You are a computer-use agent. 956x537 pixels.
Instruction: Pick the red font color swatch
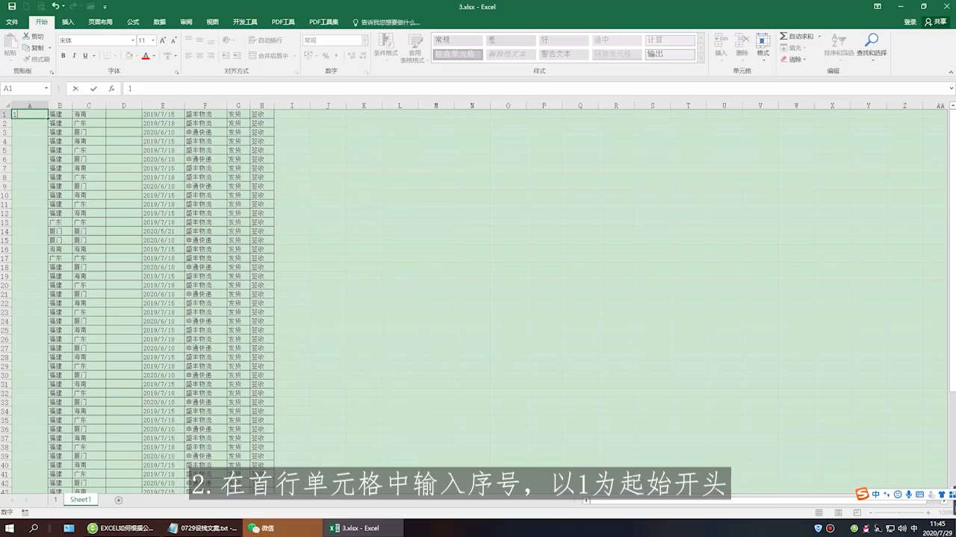click(146, 56)
